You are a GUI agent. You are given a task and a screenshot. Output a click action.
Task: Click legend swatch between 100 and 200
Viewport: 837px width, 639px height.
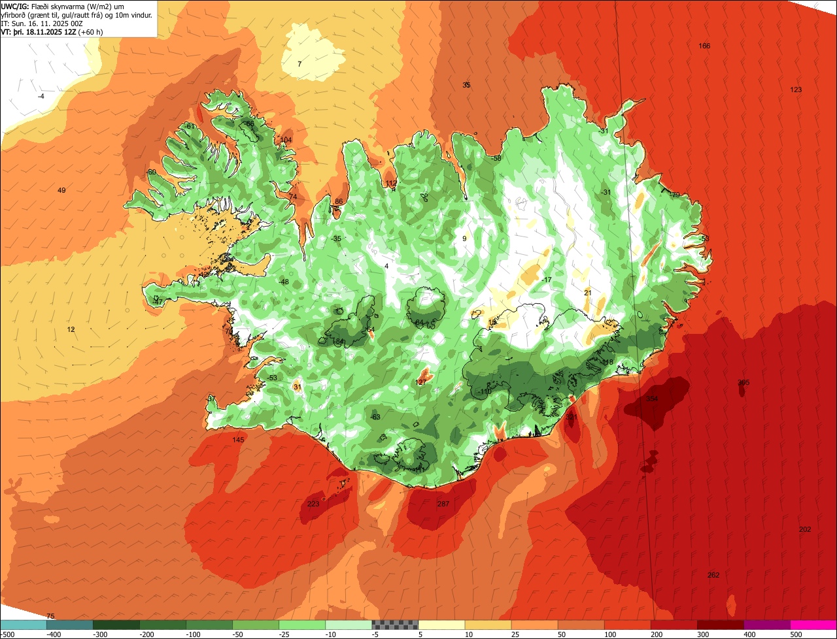(626, 625)
